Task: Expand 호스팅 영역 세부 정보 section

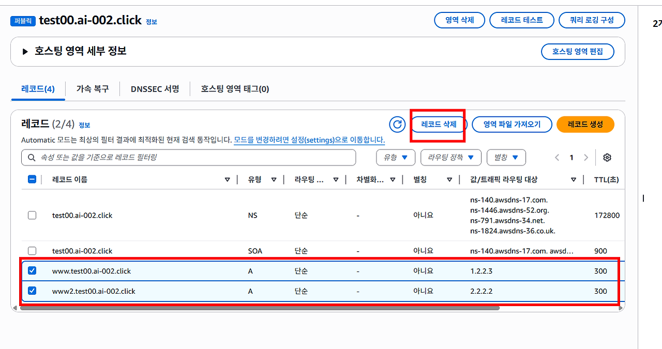Action: point(24,52)
